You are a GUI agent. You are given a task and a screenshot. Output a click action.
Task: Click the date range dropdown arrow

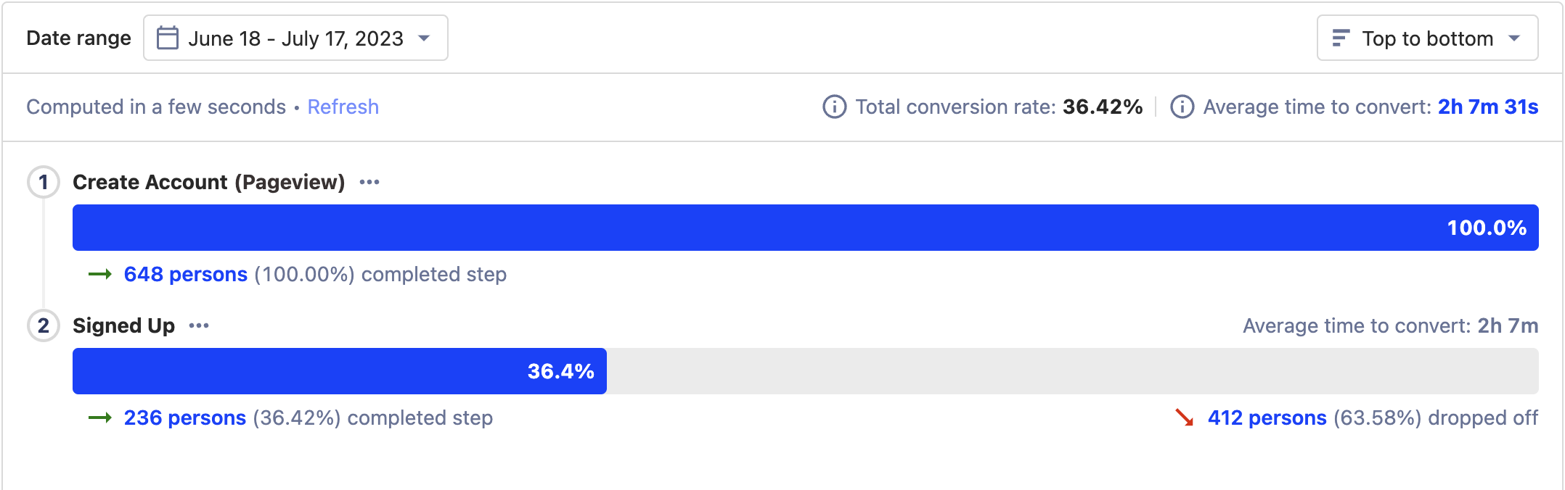click(425, 38)
